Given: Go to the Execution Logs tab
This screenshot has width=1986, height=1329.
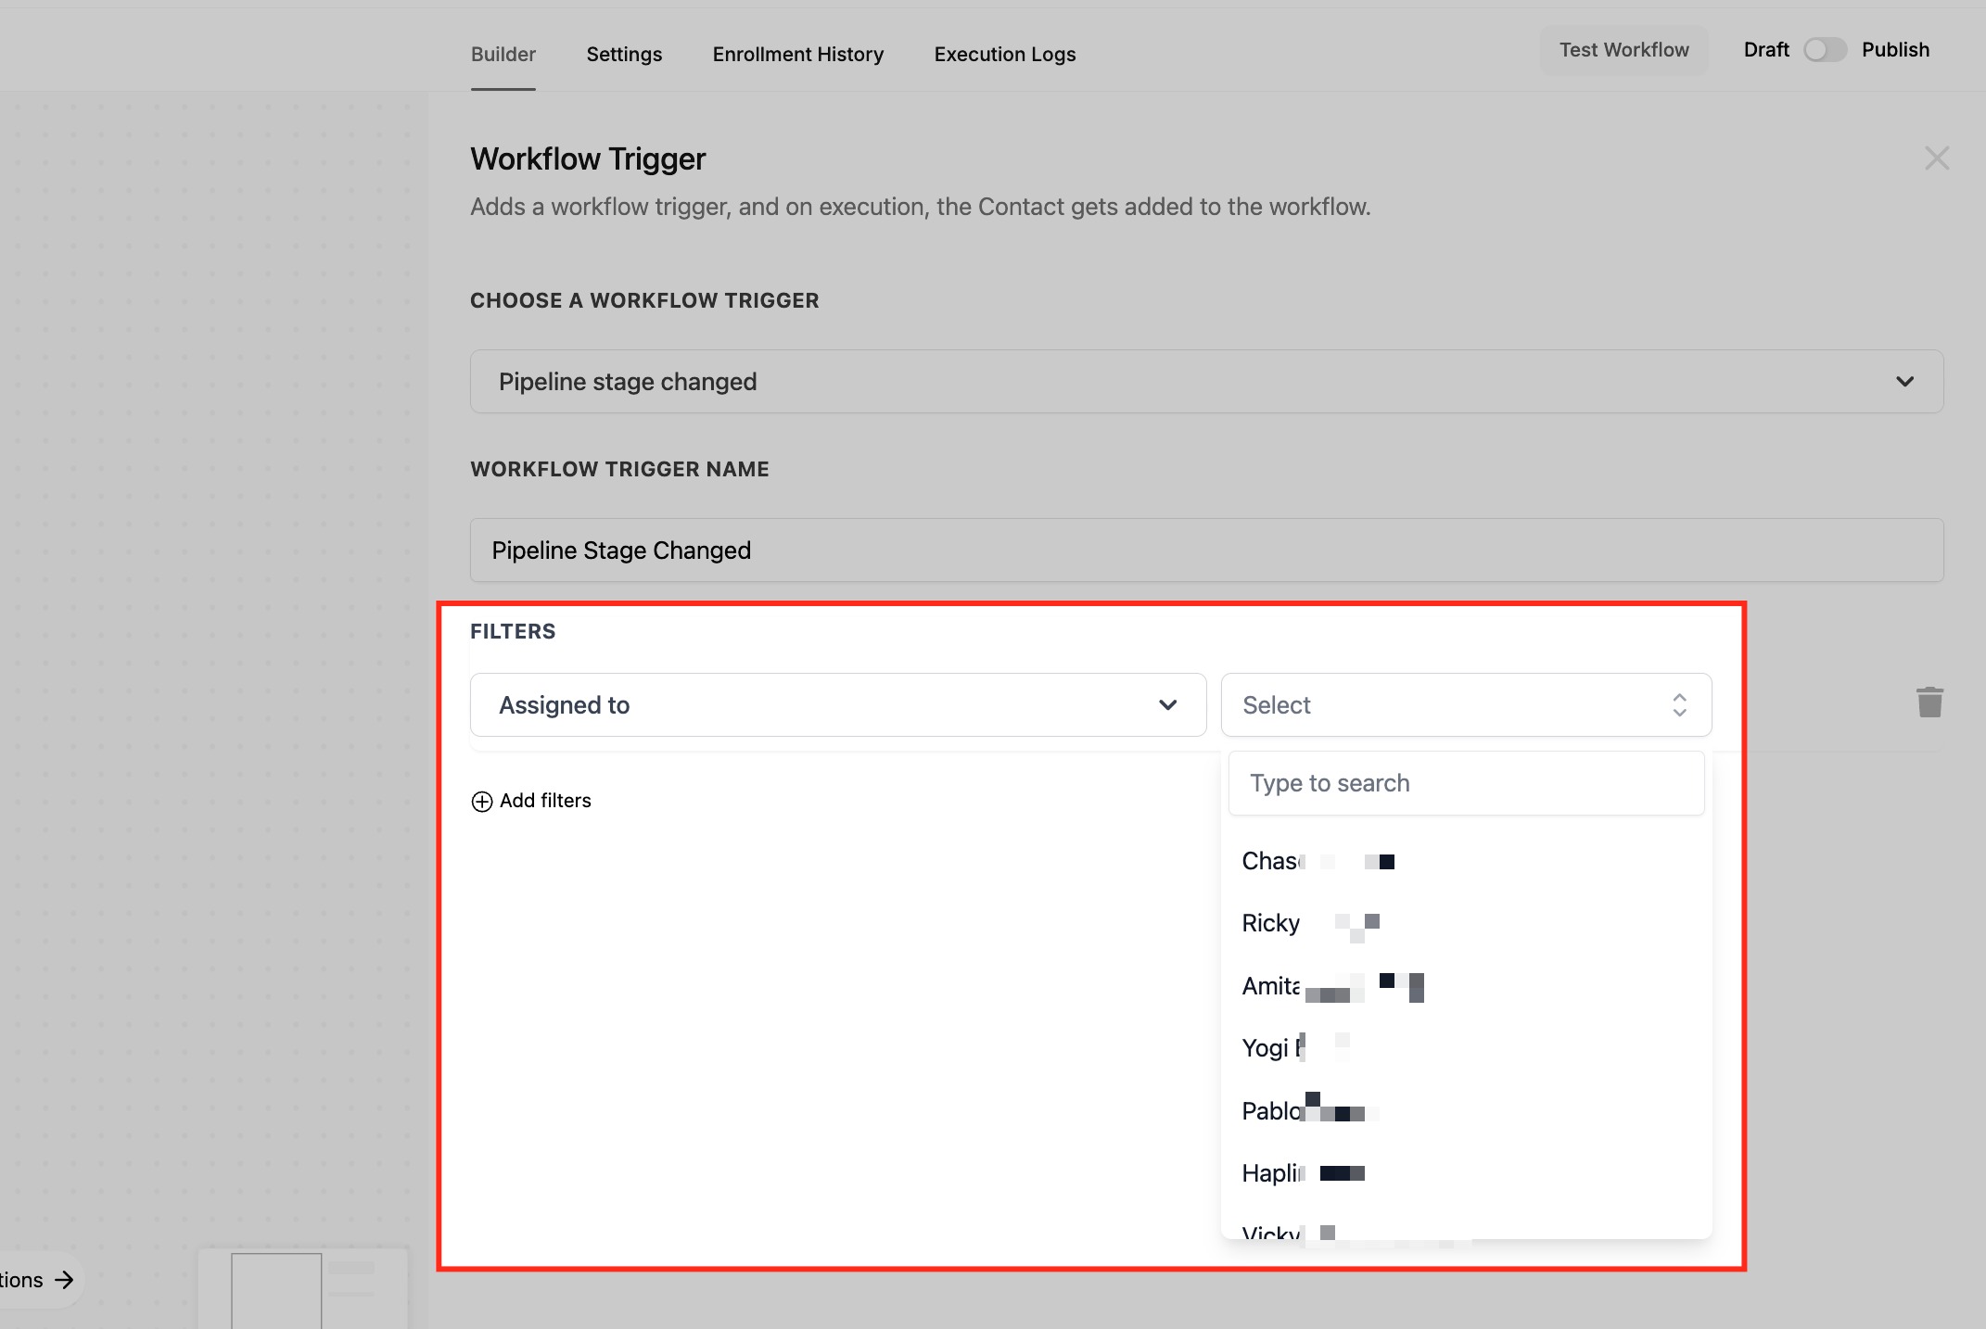Looking at the screenshot, I should pyautogui.click(x=1004, y=55).
